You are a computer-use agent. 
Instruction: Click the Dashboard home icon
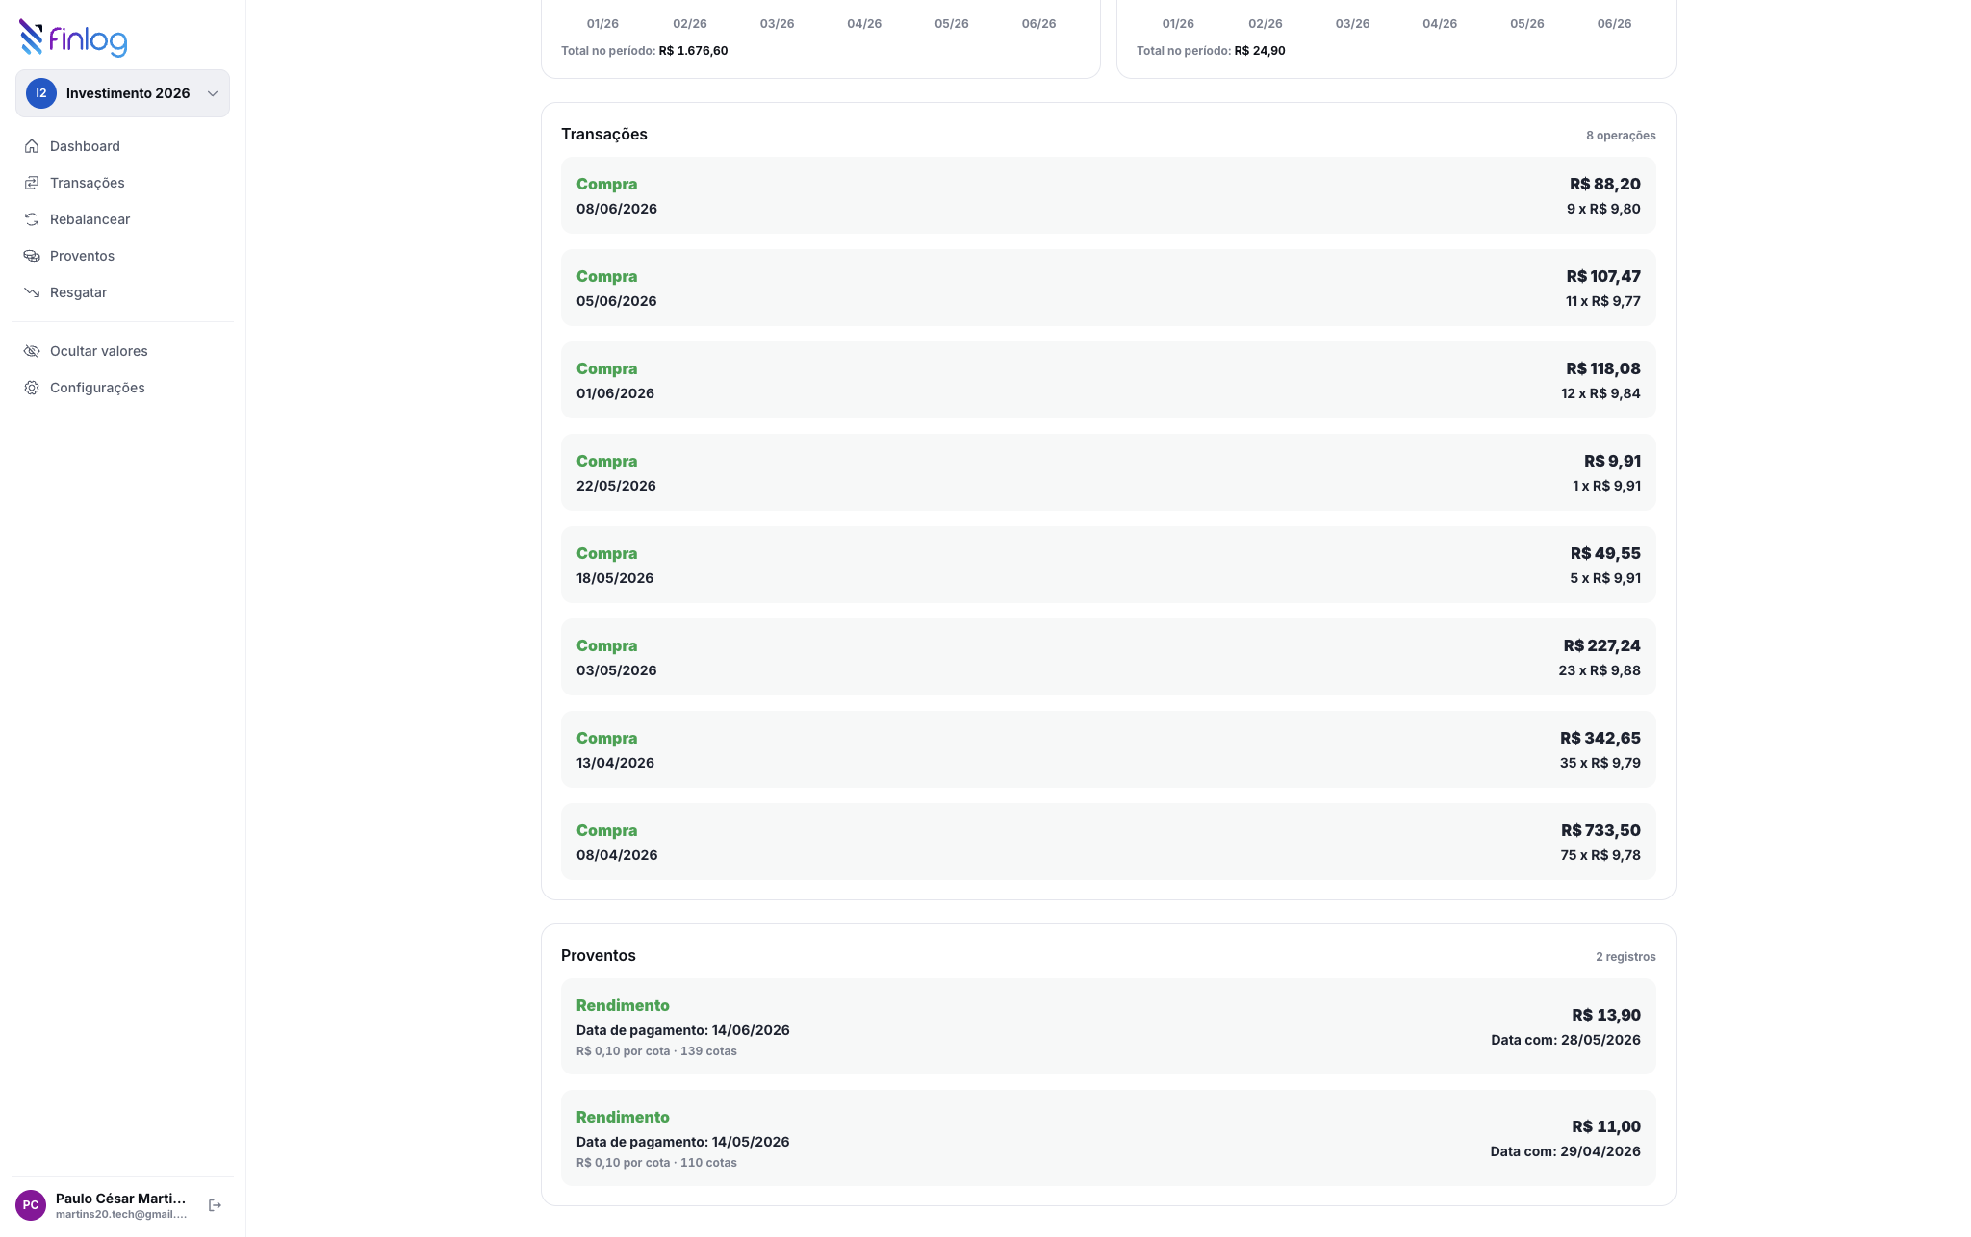pyautogui.click(x=32, y=146)
